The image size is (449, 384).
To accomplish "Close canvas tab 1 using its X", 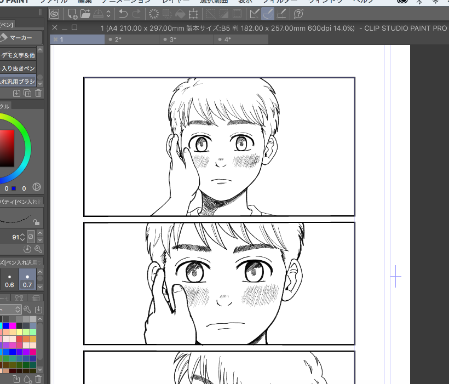I will pyautogui.click(x=55, y=39).
